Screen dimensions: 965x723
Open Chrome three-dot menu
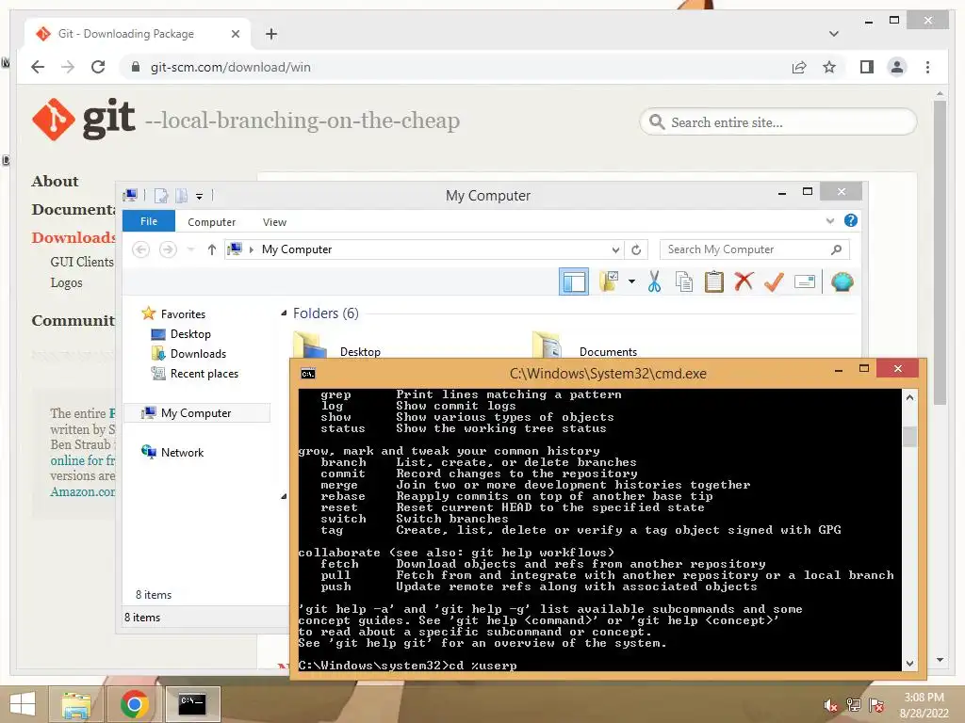tap(927, 67)
